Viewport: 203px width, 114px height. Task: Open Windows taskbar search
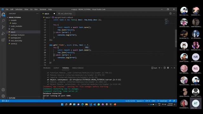[x=66, y=104]
